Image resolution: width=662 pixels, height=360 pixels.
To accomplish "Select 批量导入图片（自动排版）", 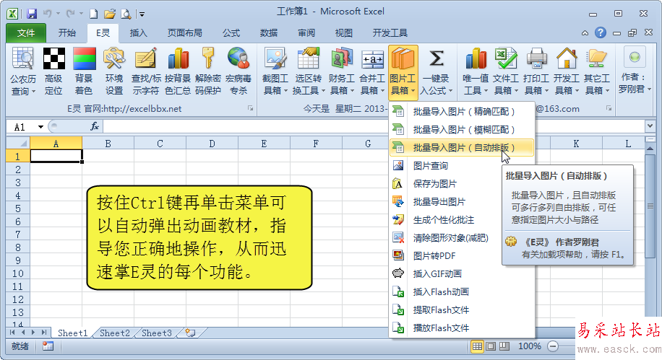I will pyautogui.click(x=462, y=148).
